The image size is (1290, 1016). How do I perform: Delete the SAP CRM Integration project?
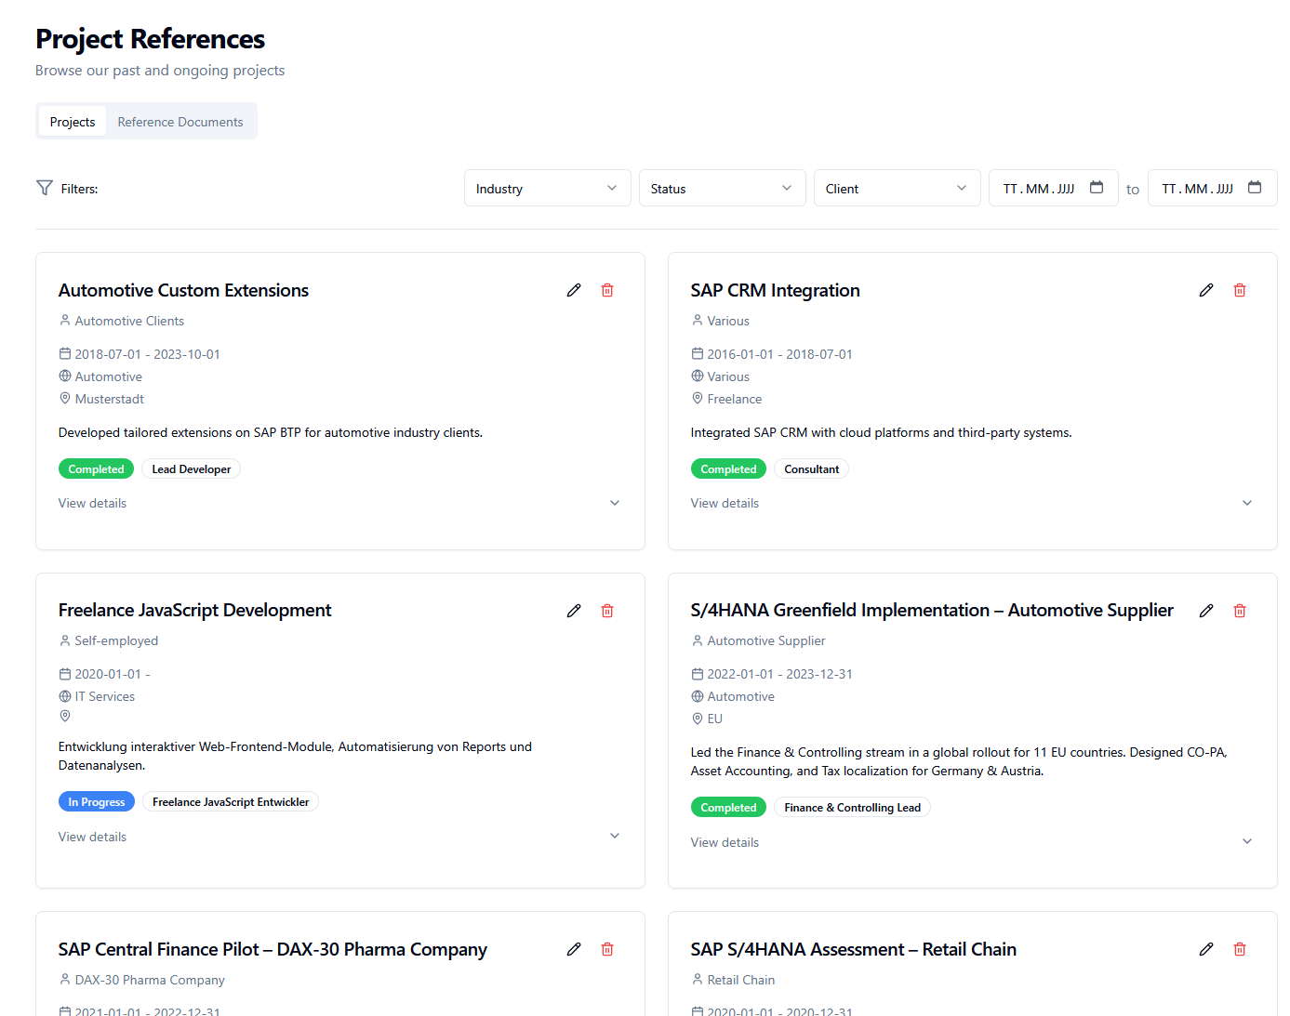coord(1240,290)
